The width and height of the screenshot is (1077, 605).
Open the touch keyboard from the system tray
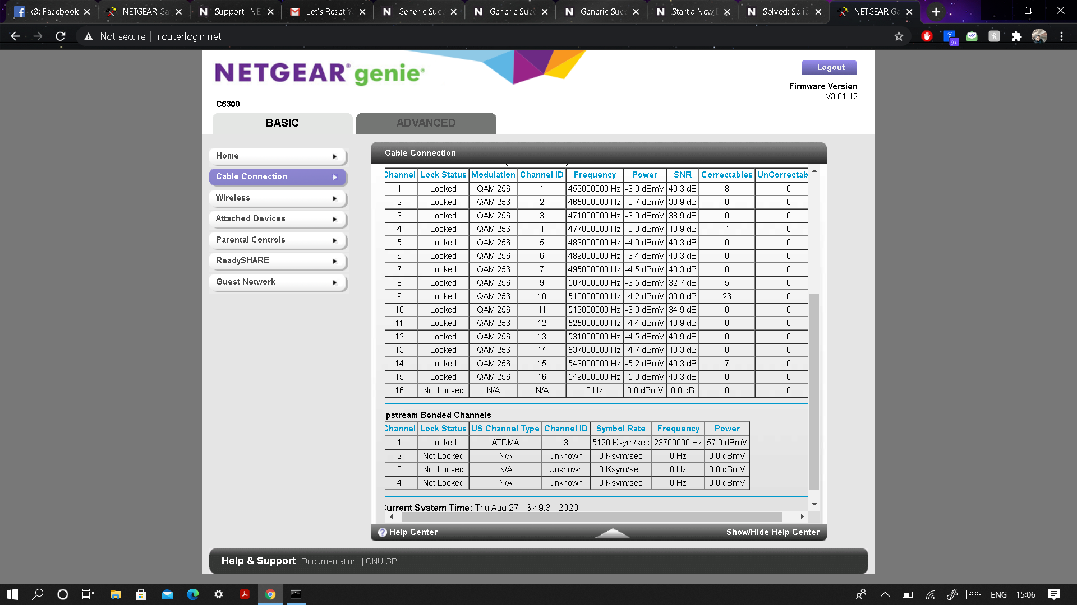(974, 594)
